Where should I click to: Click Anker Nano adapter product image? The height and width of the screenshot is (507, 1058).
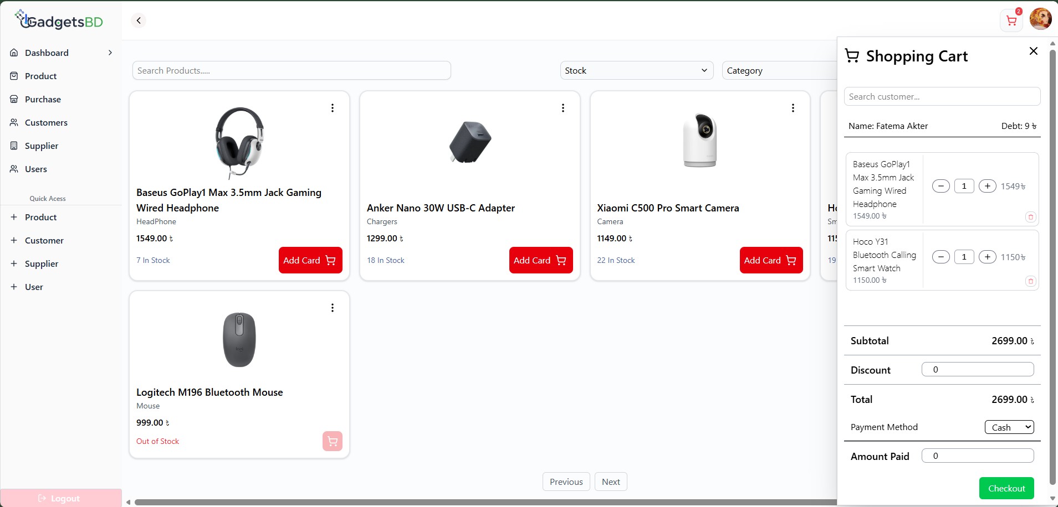(470, 142)
